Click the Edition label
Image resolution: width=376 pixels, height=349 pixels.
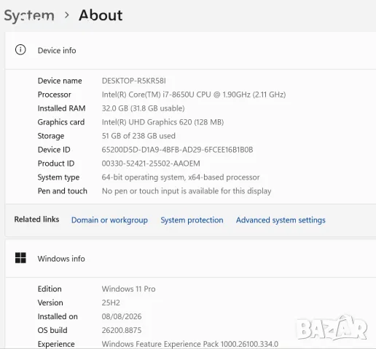[x=50, y=289]
